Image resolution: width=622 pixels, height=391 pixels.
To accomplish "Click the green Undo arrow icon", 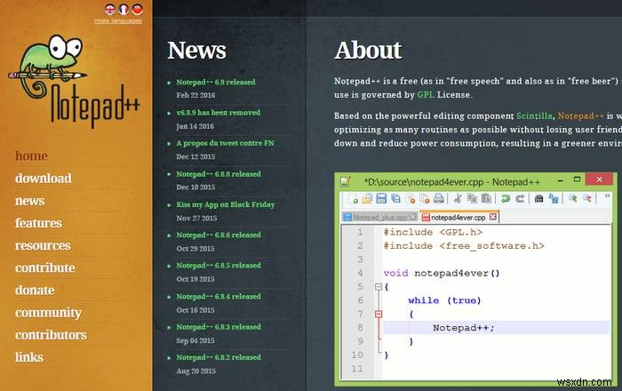I will pyautogui.click(x=506, y=198).
